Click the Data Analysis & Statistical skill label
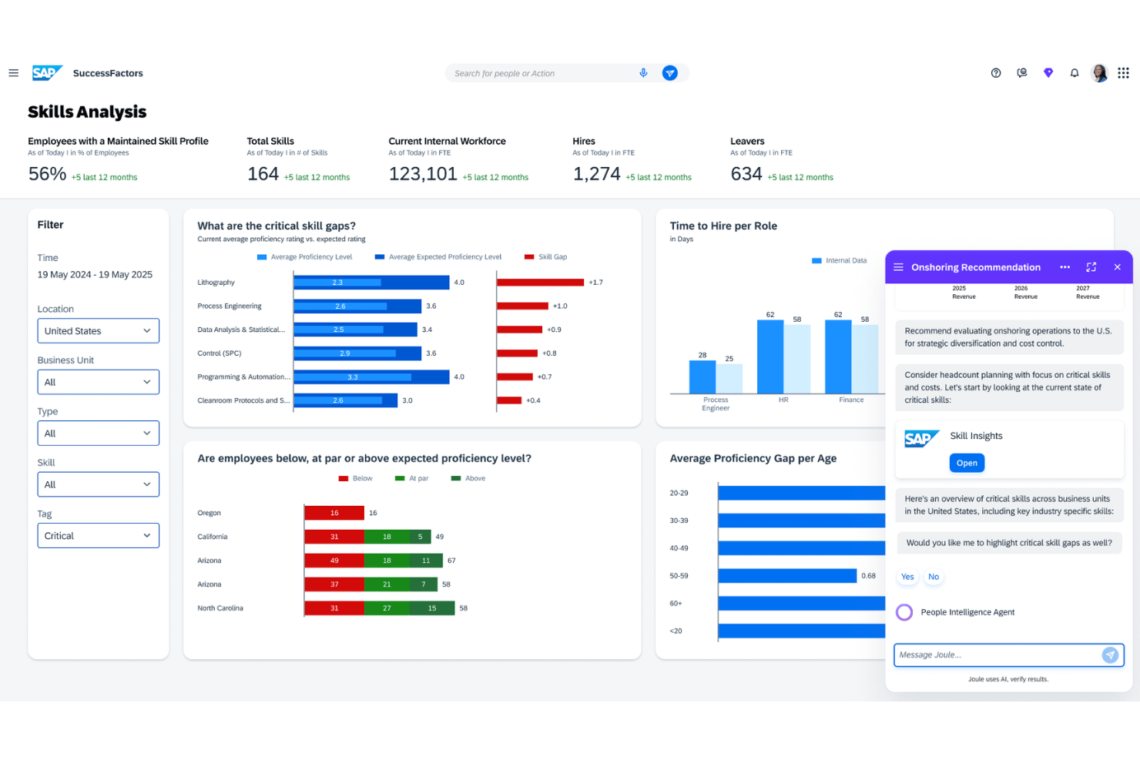Viewport: 1140px width, 760px height. pyautogui.click(x=241, y=330)
